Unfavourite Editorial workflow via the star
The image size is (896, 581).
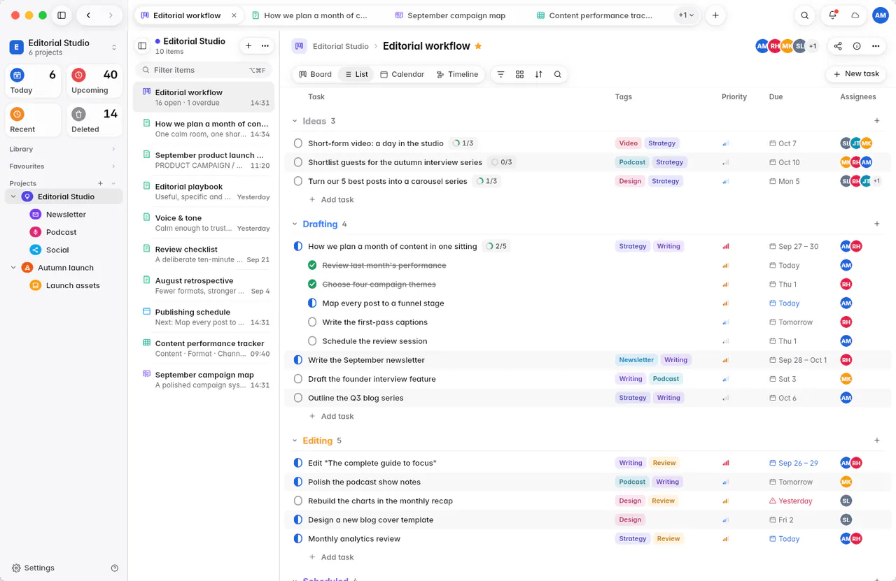[478, 46]
